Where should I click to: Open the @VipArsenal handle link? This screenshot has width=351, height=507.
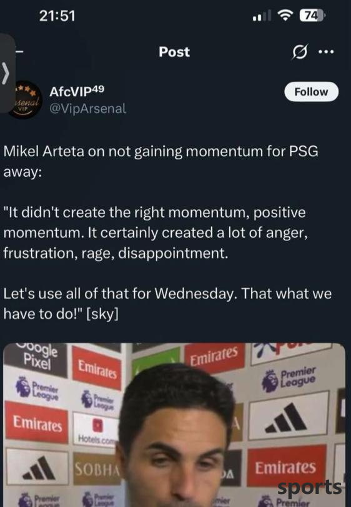[87, 108]
